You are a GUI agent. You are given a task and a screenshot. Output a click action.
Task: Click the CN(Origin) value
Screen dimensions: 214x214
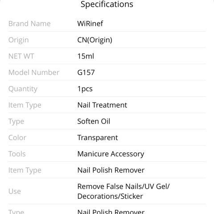point(95,40)
